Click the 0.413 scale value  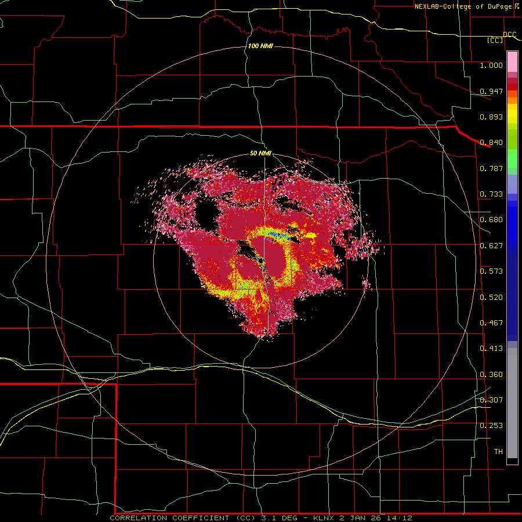pyautogui.click(x=491, y=349)
